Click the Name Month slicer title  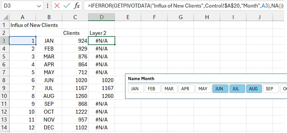(x=141, y=79)
